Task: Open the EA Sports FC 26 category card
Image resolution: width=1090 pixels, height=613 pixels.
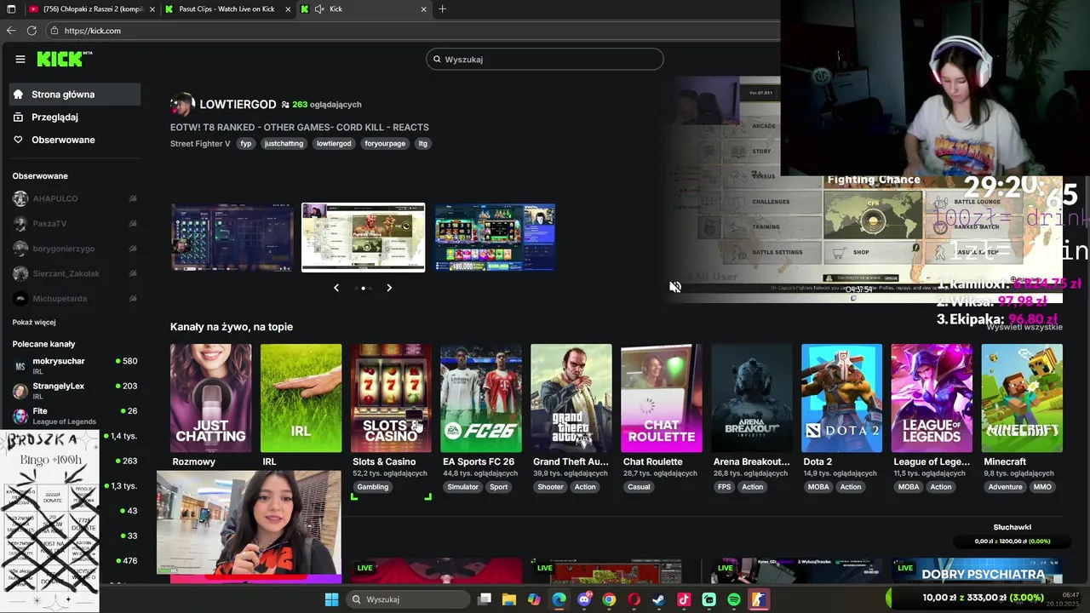Action: pyautogui.click(x=481, y=398)
